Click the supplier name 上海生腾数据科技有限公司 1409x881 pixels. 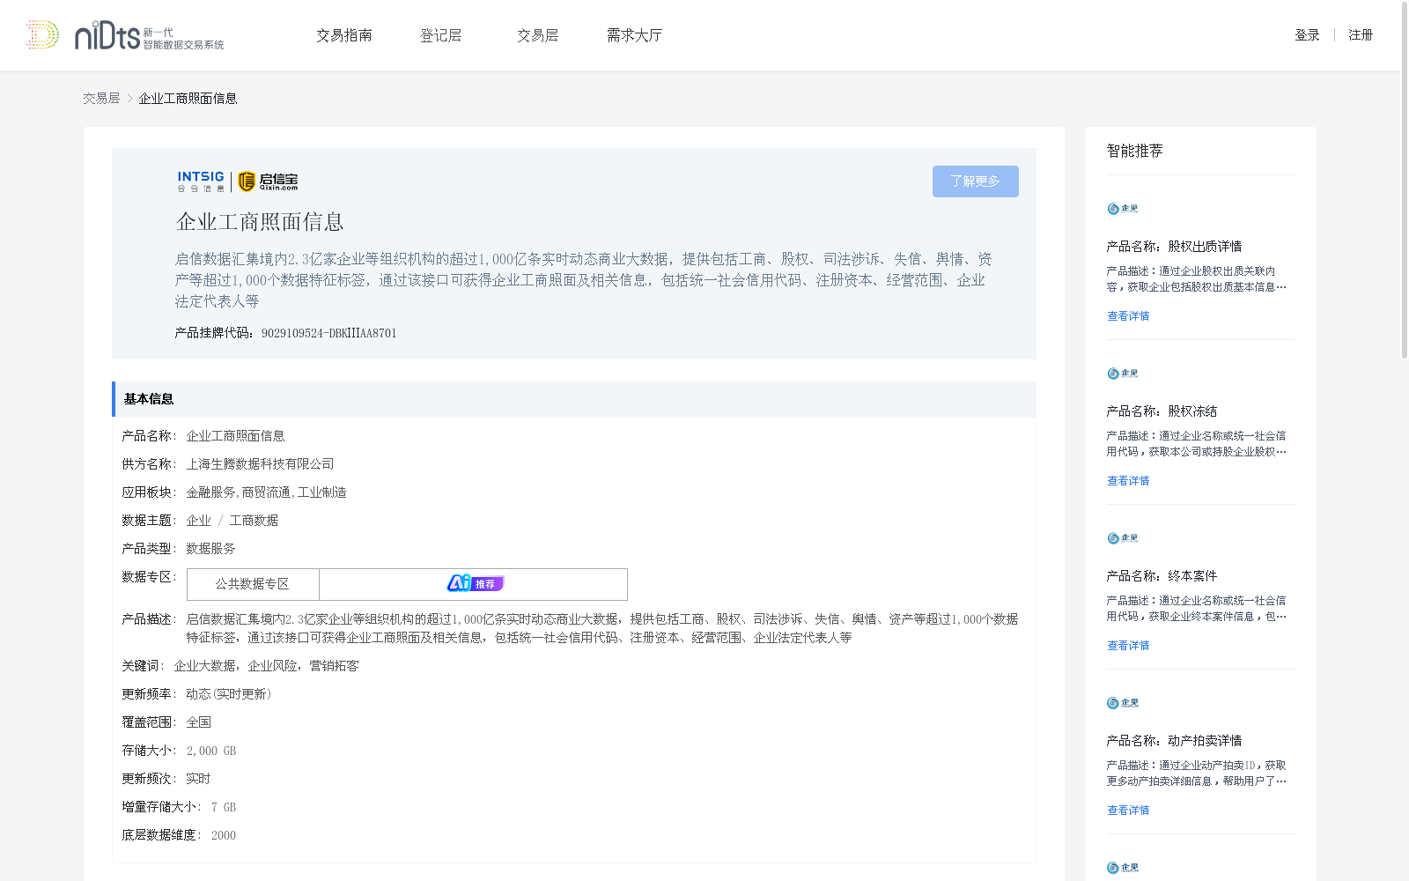(260, 464)
